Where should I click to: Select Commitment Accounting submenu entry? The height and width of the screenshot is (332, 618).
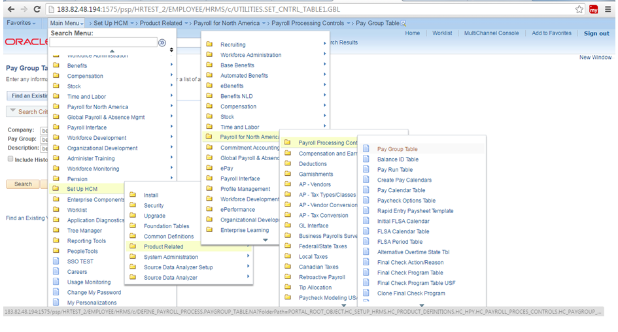coord(250,148)
